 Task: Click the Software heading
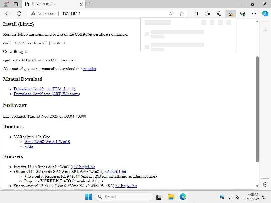click(x=15, y=105)
